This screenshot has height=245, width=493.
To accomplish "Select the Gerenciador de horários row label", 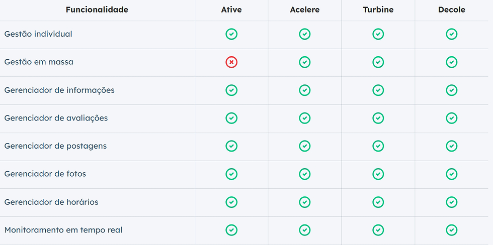I will [51, 202].
